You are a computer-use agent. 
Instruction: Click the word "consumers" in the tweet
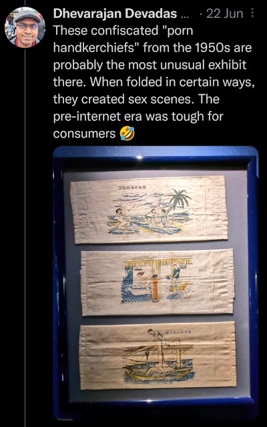(84, 134)
